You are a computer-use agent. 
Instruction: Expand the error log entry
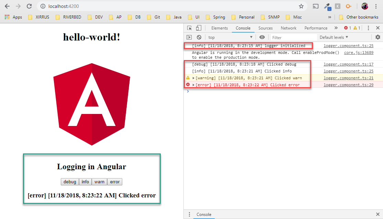(193, 85)
